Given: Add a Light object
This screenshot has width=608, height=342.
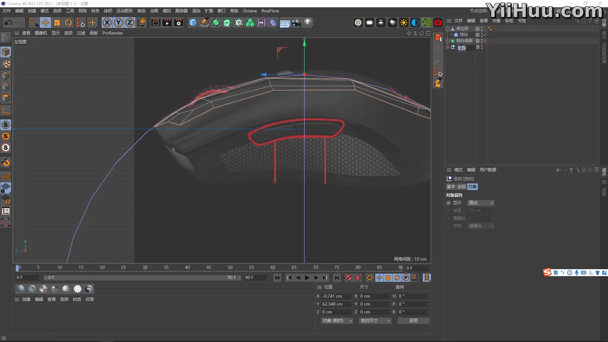Looking at the screenshot, I should [307, 22].
